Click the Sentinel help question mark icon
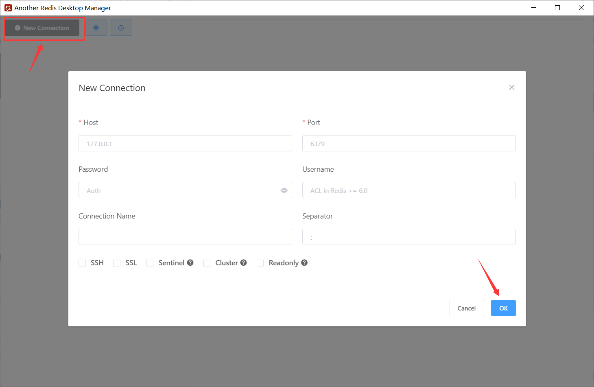 coord(190,263)
